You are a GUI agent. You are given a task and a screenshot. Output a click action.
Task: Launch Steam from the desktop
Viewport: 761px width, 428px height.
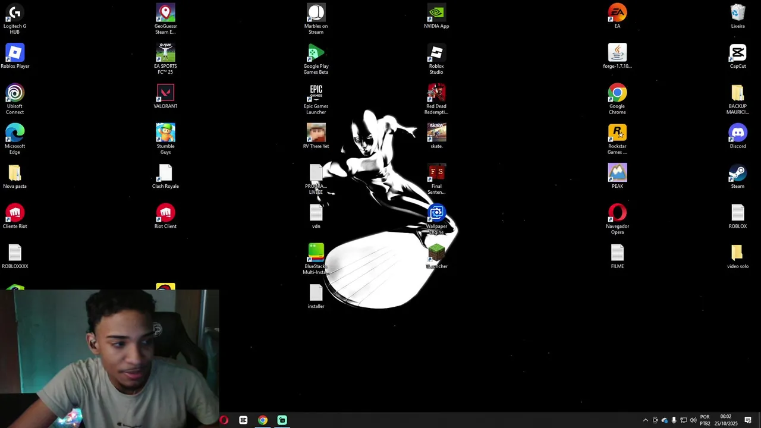pos(738,176)
